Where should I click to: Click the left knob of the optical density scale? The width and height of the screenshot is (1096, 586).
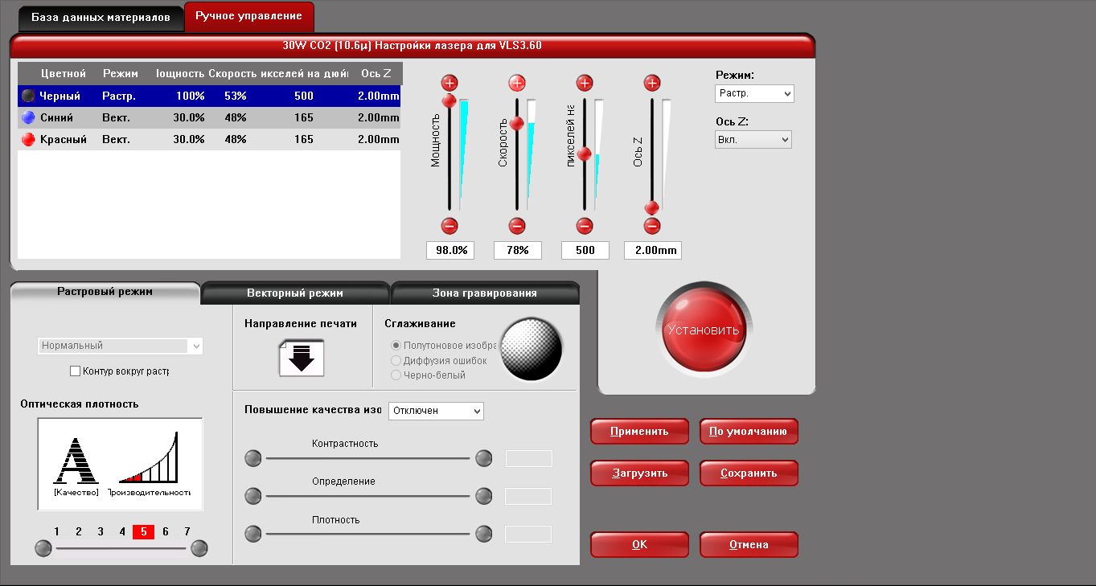tap(43, 548)
